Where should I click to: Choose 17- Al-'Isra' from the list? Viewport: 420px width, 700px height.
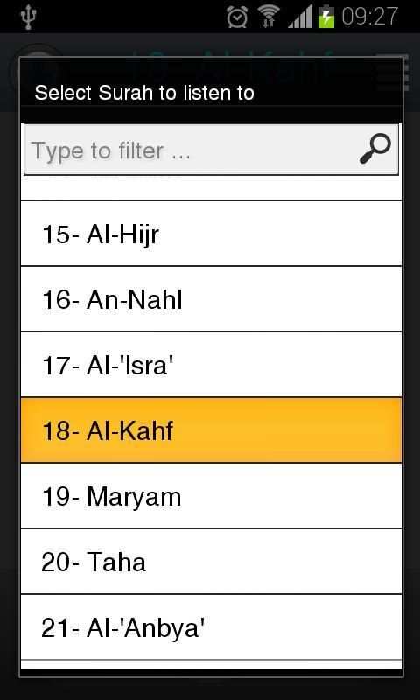pos(211,365)
